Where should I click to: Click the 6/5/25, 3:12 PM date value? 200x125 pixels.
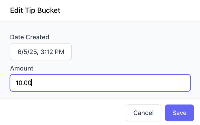41,52
